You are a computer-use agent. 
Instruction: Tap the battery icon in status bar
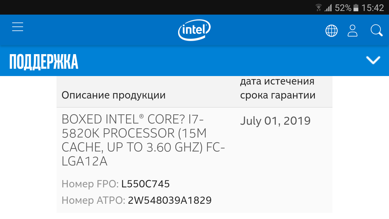click(x=356, y=8)
